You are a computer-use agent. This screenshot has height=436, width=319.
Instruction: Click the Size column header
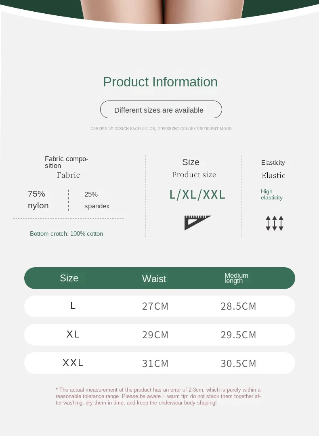tap(69, 278)
